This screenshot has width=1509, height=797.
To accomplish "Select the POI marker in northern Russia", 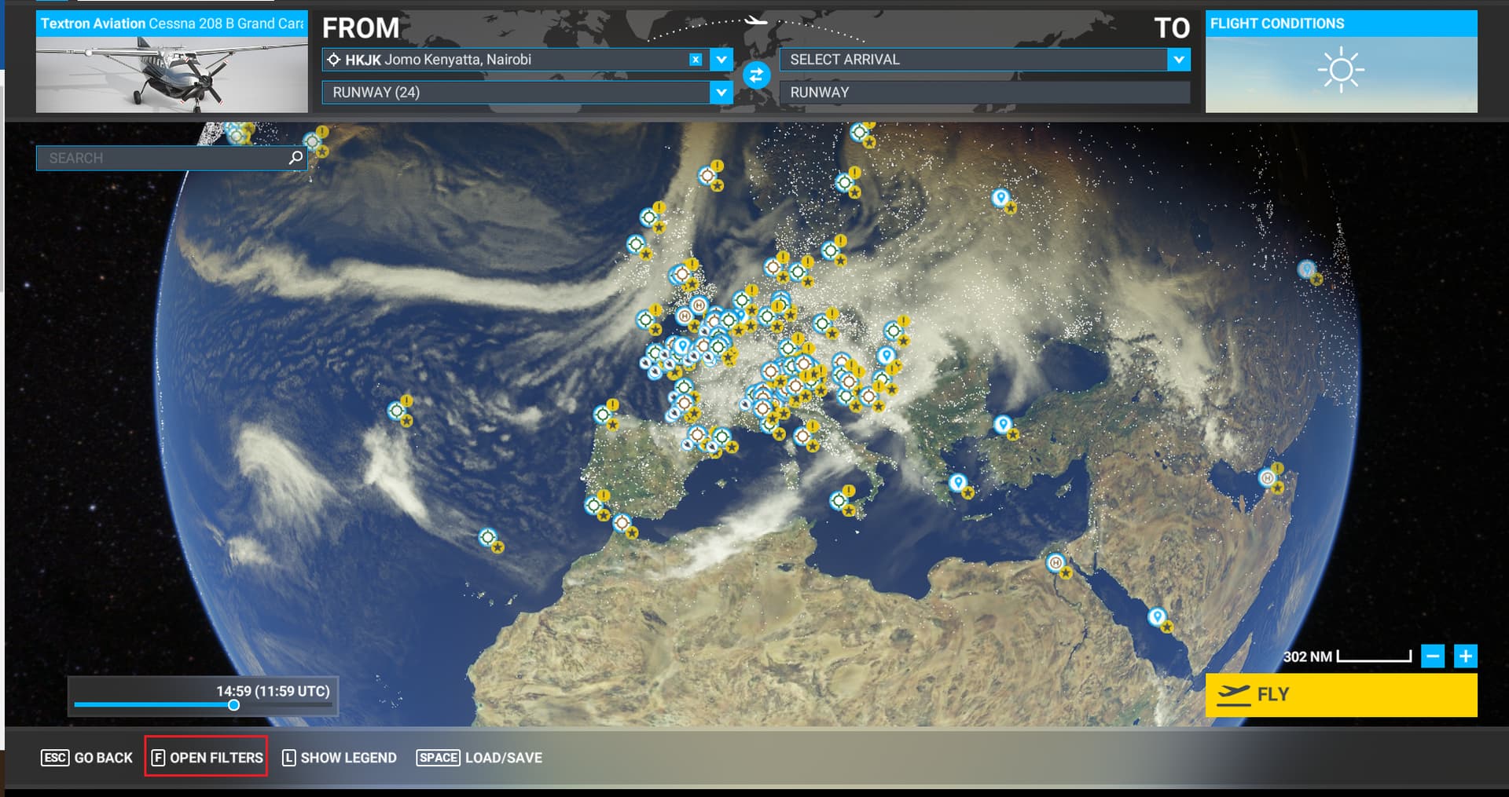I will coord(1000,197).
